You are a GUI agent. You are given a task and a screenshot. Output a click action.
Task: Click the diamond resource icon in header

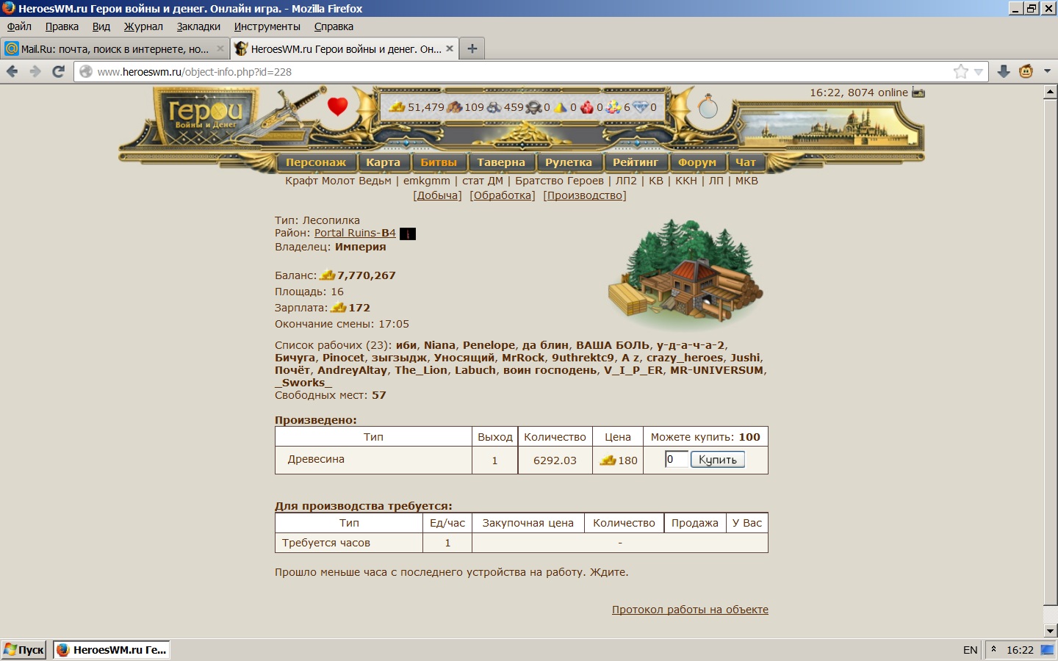641,106
